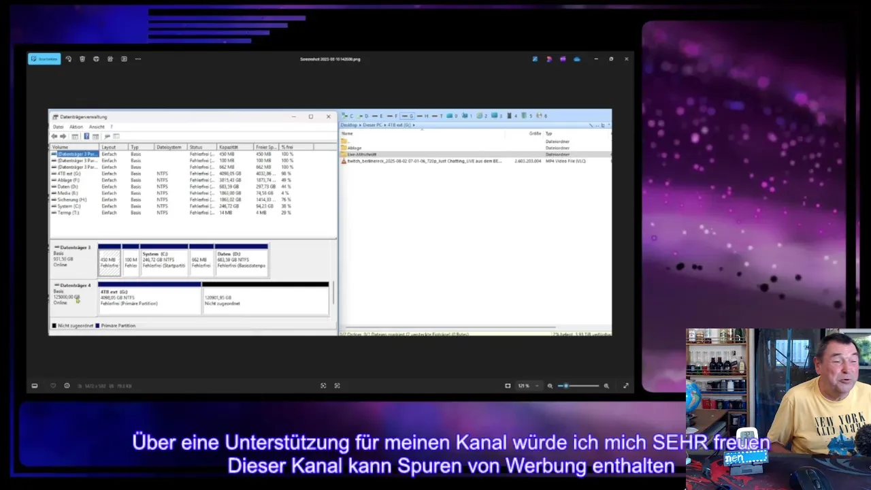Click the % frei column header
The width and height of the screenshot is (871, 490).
(295, 147)
